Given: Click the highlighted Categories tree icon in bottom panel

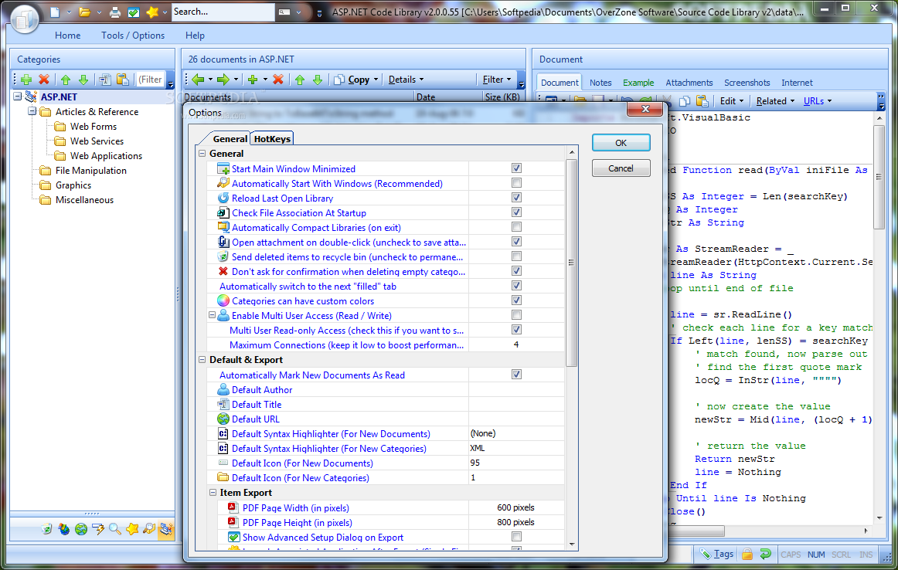Looking at the screenshot, I should tap(166, 529).
